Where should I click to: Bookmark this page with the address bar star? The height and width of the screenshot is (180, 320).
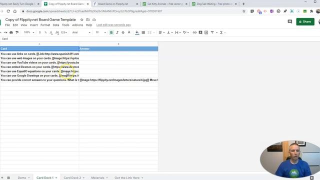(x=243, y=11)
